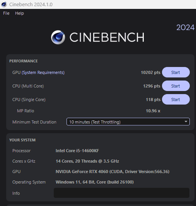Click the Cinebench sphere logo in header
The width and height of the screenshot is (196, 206).
(x=58, y=37)
